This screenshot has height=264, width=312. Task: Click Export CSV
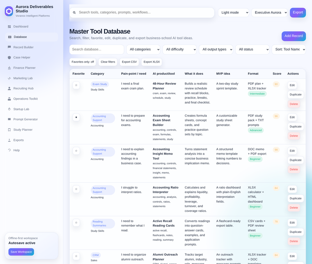(129, 62)
